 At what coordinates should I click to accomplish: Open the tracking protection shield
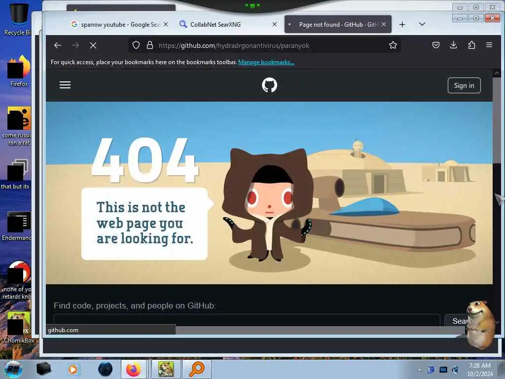coord(136,45)
